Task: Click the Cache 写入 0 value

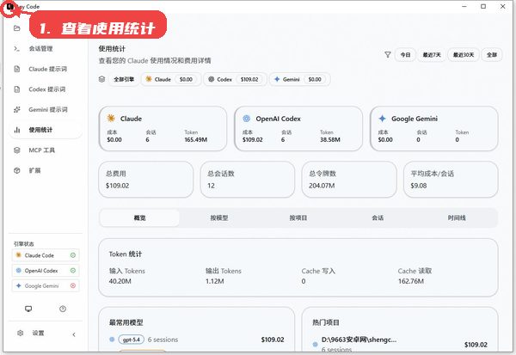Action: (304, 281)
